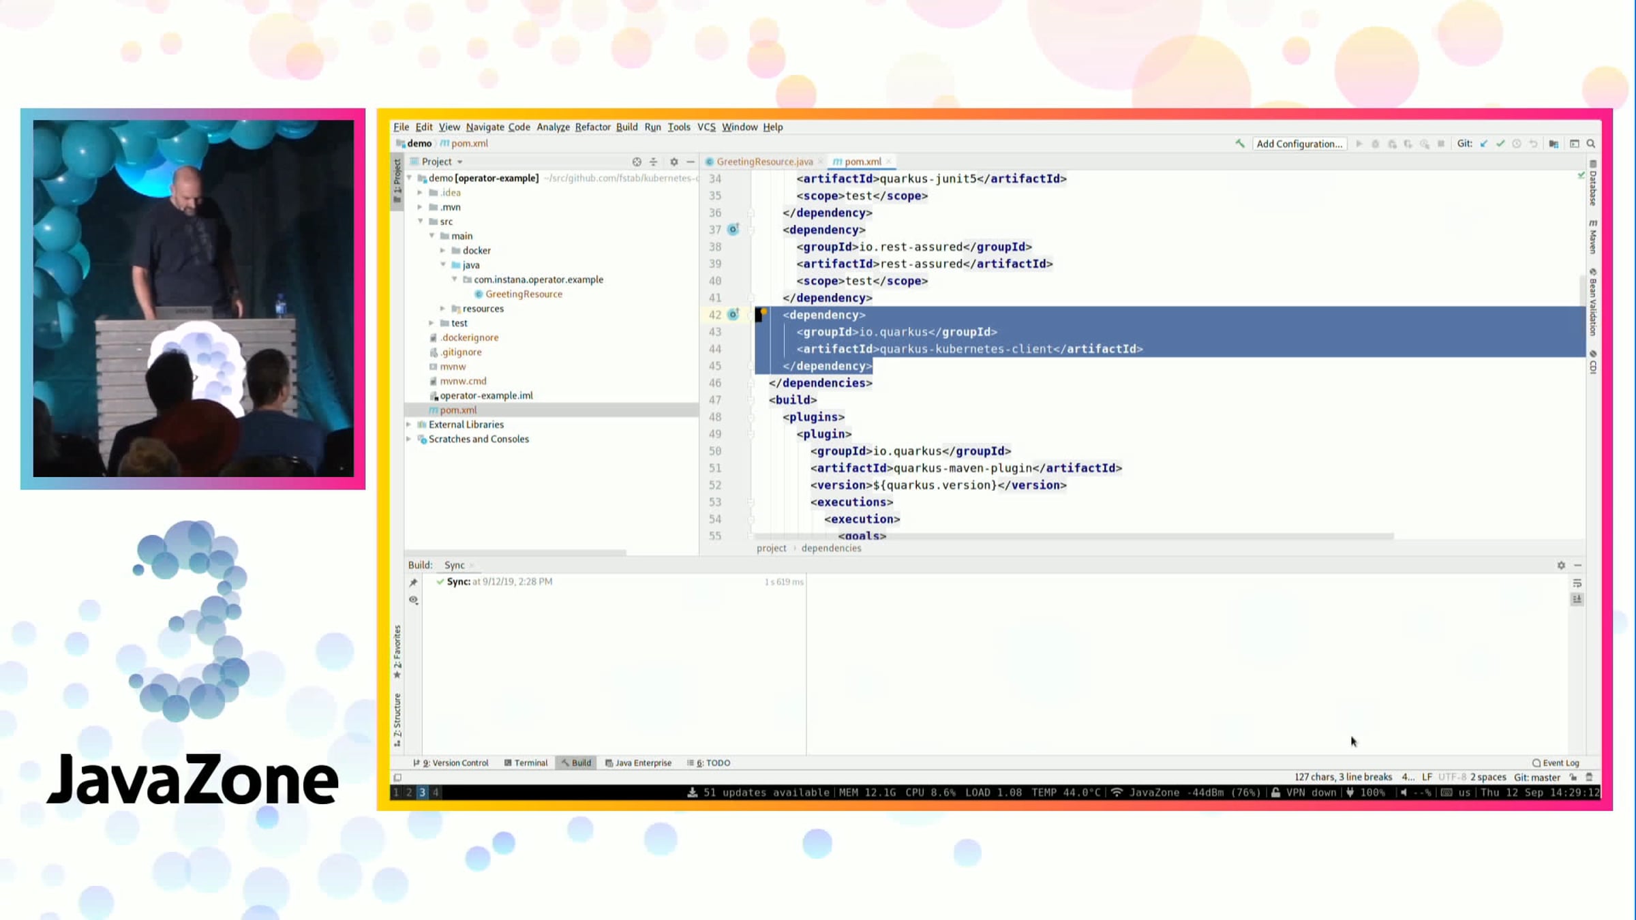Click the Git Update Project arrow icon
The width and height of the screenshot is (1636, 920).
coord(1484,144)
